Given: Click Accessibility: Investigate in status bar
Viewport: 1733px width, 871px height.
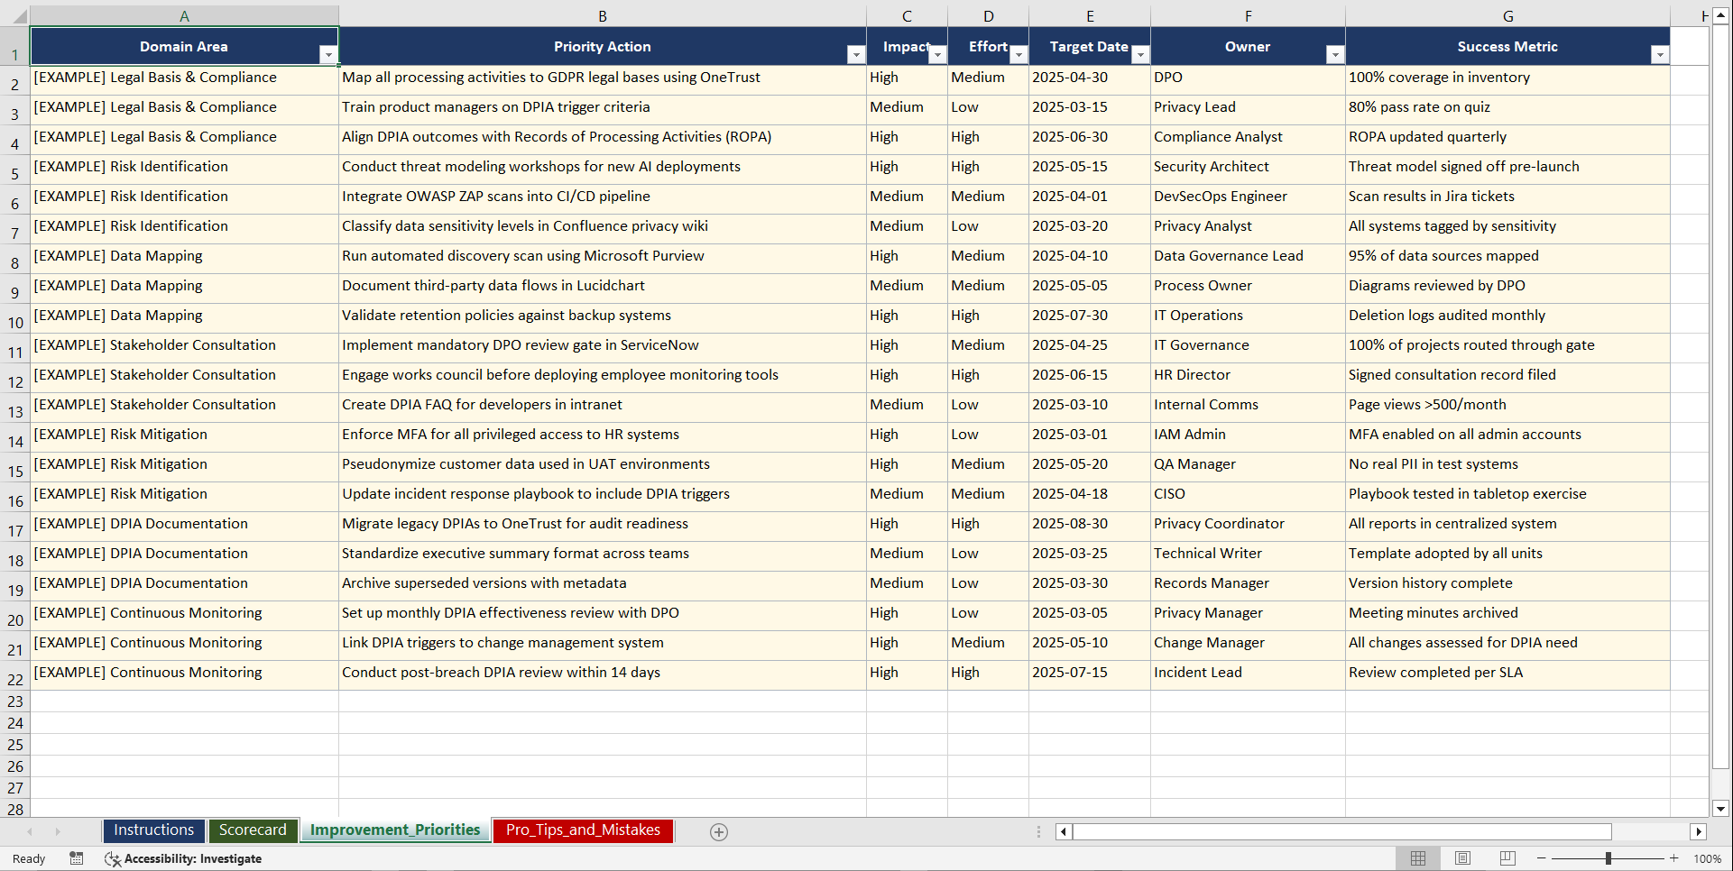Looking at the screenshot, I should [x=192, y=858].
